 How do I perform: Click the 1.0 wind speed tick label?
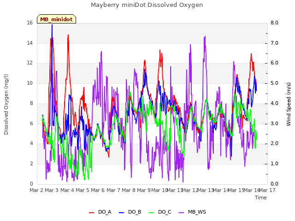[274, 164]
